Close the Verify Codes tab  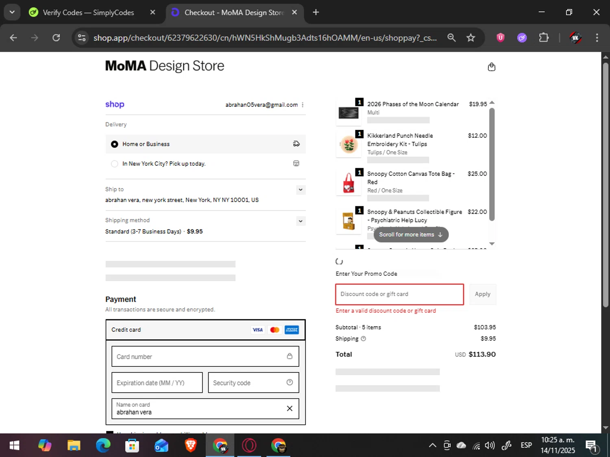coord(152,12)
